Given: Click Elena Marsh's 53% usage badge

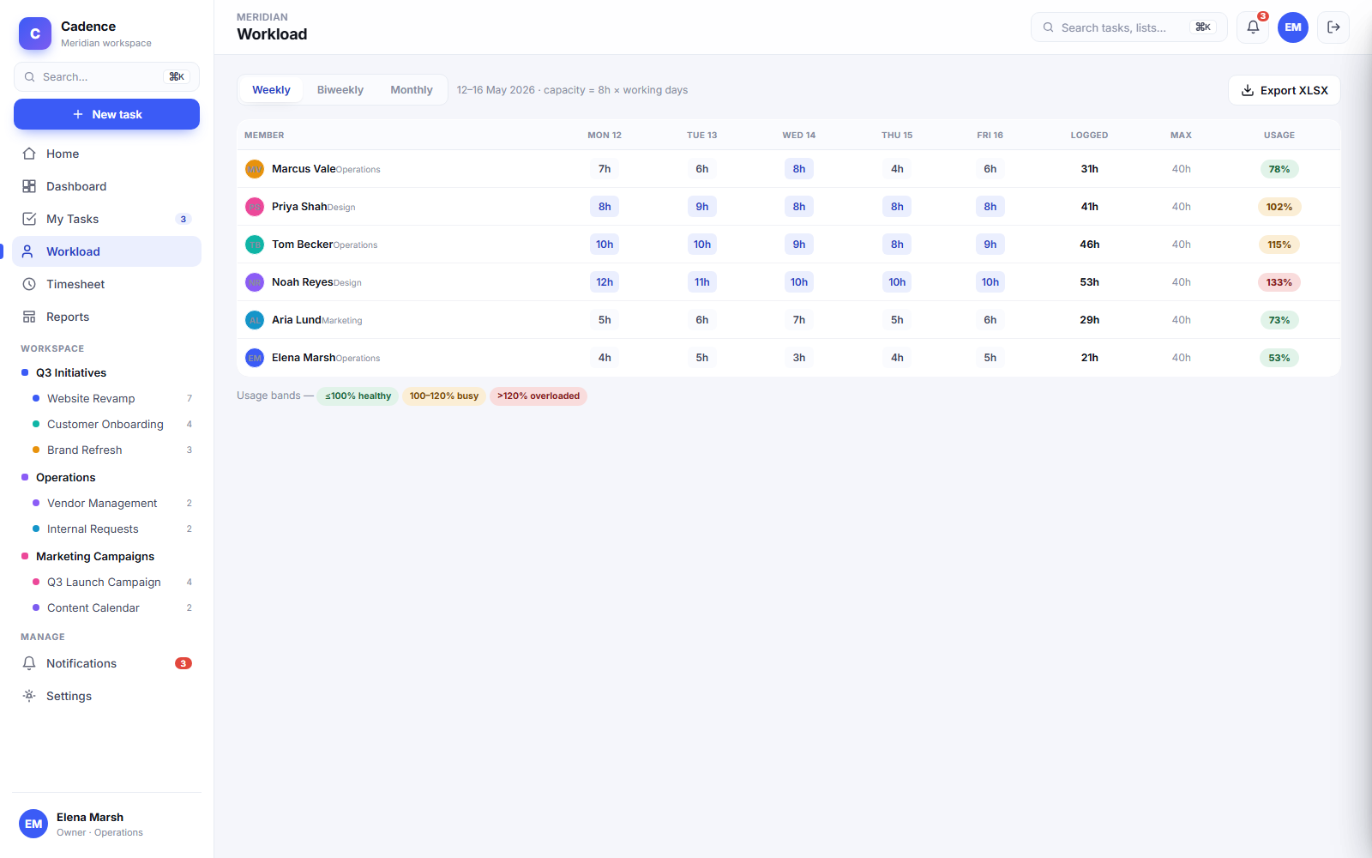Looking at the screenshot, I should 1279,358.
